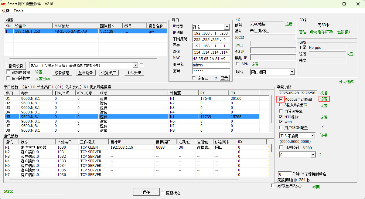Open the 联网 mode dropdown
Screen dimensions: 365x199
[x=292, y=72]
